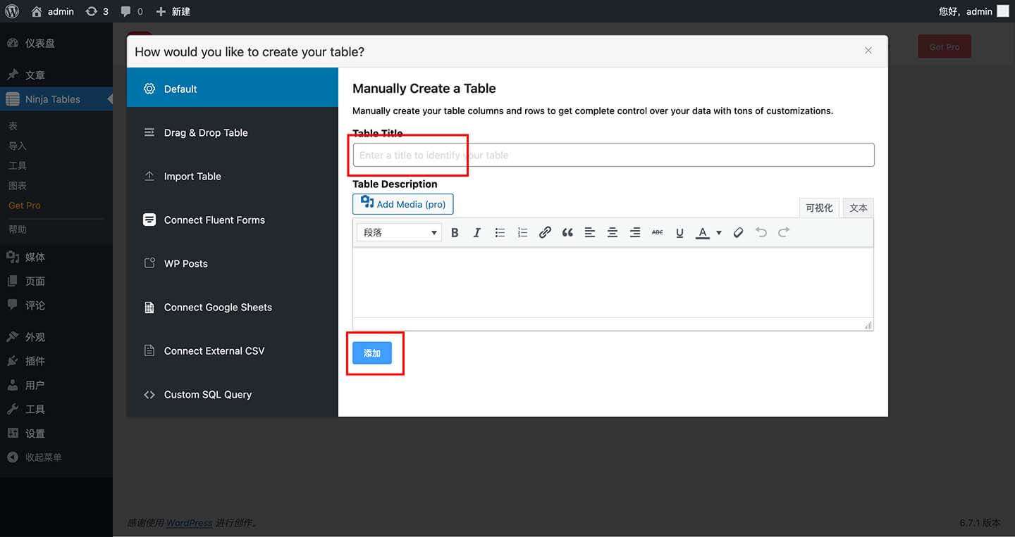Align text left
1015x537 pixels.
pos(590,232)
